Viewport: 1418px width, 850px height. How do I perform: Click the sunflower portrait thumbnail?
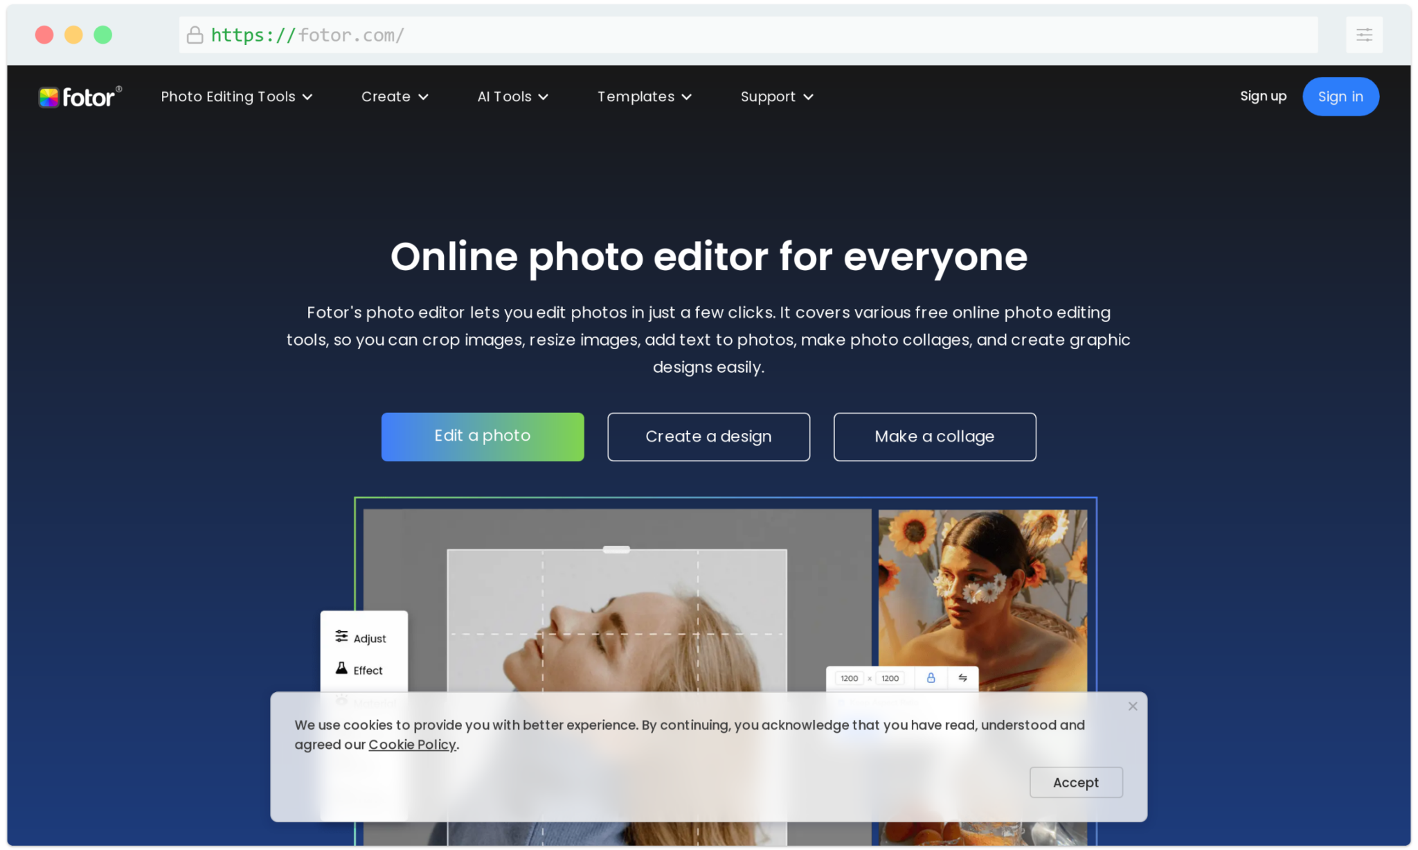(x=982, y=600)
